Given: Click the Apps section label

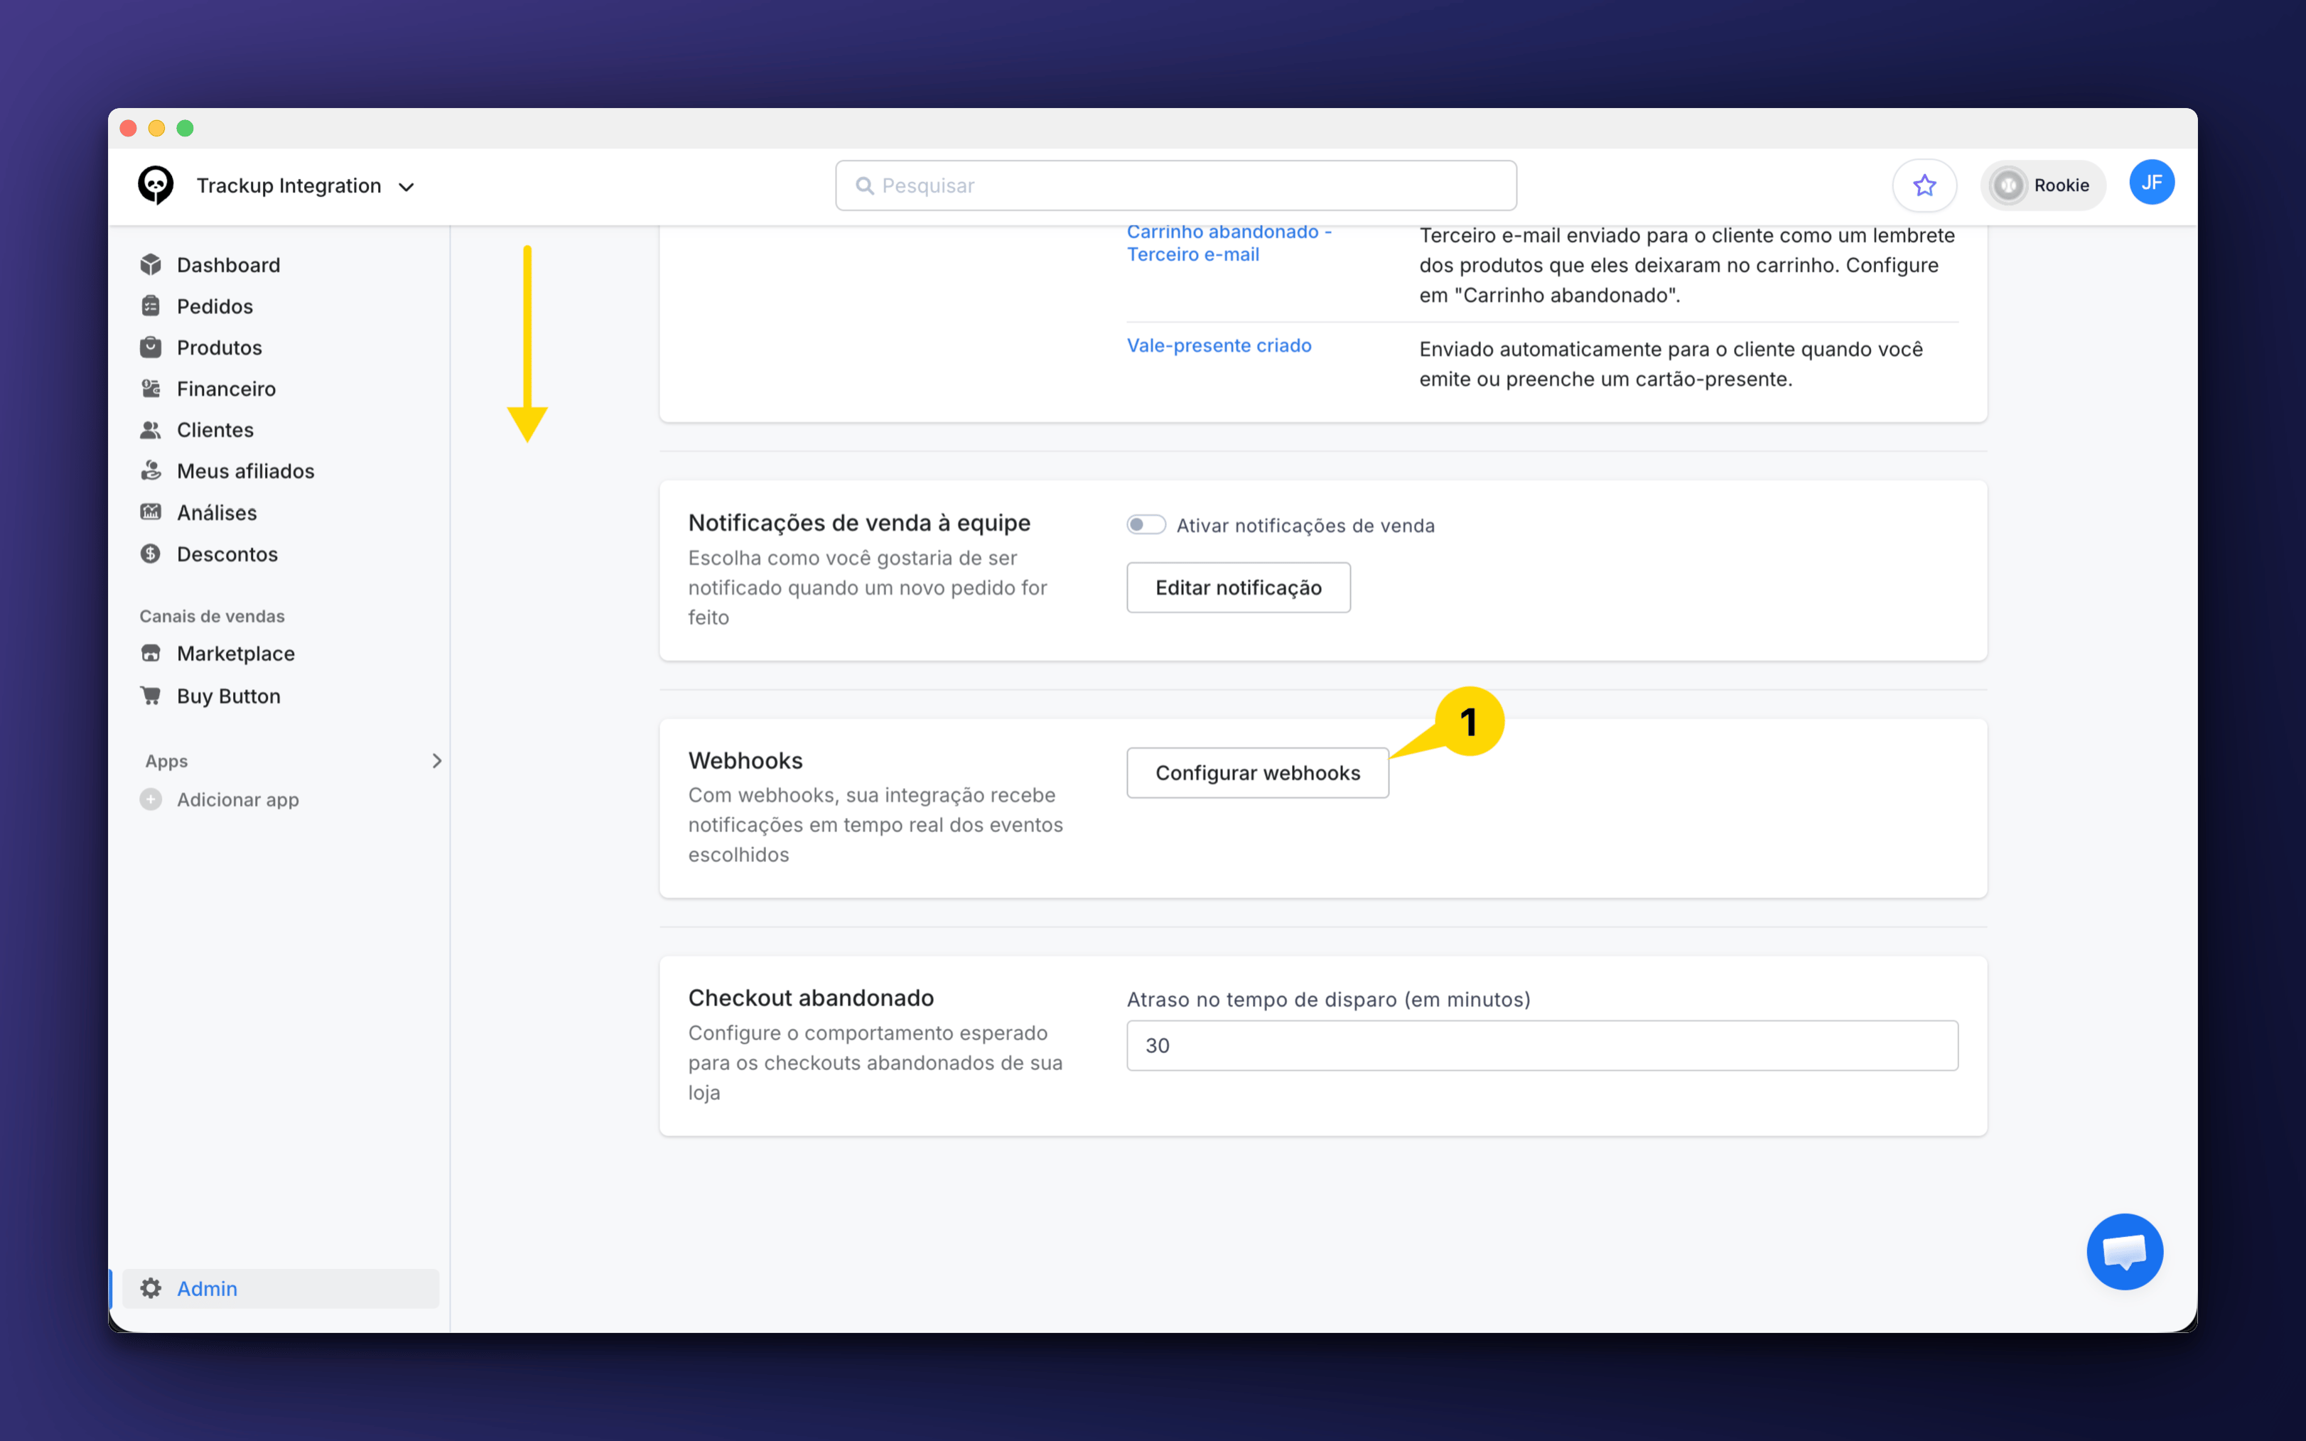Looking at the screenshot, I should [167, 760].
